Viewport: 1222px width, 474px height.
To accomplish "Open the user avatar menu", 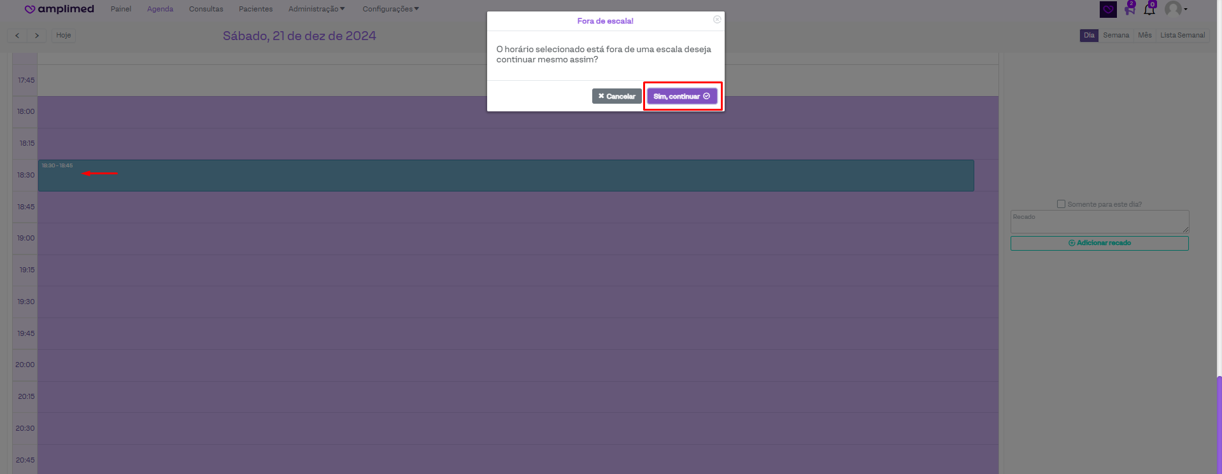I will click(1175, 9).
